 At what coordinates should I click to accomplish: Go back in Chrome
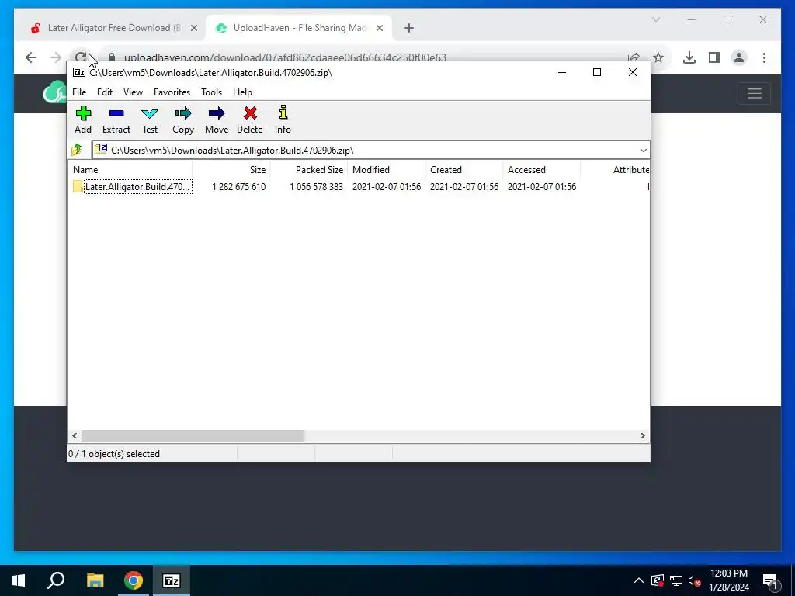[x=31, y=57]
